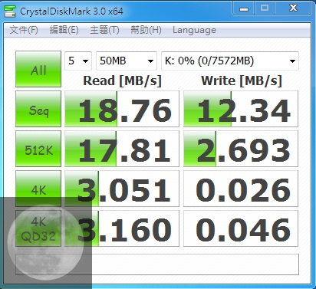This screenshot has width=316, height=289.
Task: Expand the test count dropdown showing 5
Action: (x=78, y=61)
